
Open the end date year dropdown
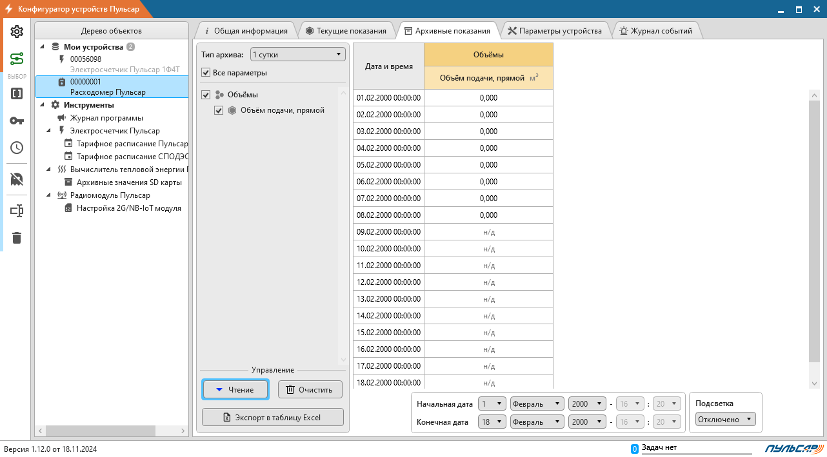pos(587,422)
